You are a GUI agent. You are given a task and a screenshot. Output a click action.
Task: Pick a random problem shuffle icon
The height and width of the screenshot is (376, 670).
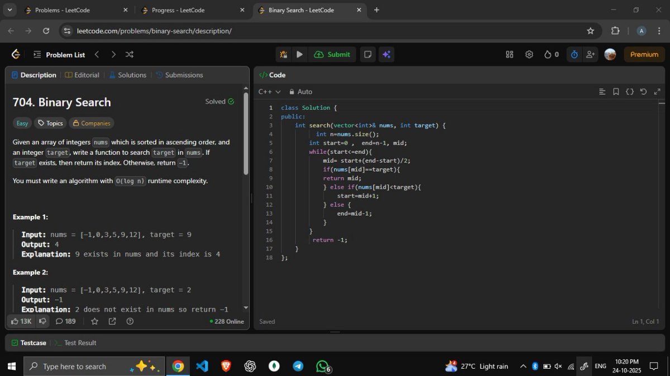click(x=130, y=54)
